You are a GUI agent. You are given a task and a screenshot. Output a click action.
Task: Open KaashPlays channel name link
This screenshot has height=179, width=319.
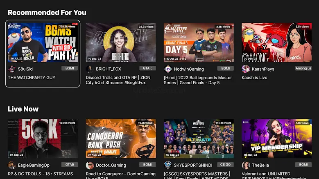[x=263, y=69]
